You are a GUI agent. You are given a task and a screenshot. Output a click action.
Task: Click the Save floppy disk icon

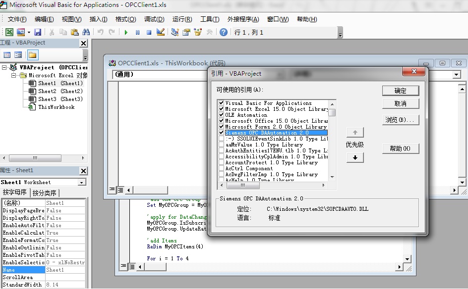[x=38, y=32]
